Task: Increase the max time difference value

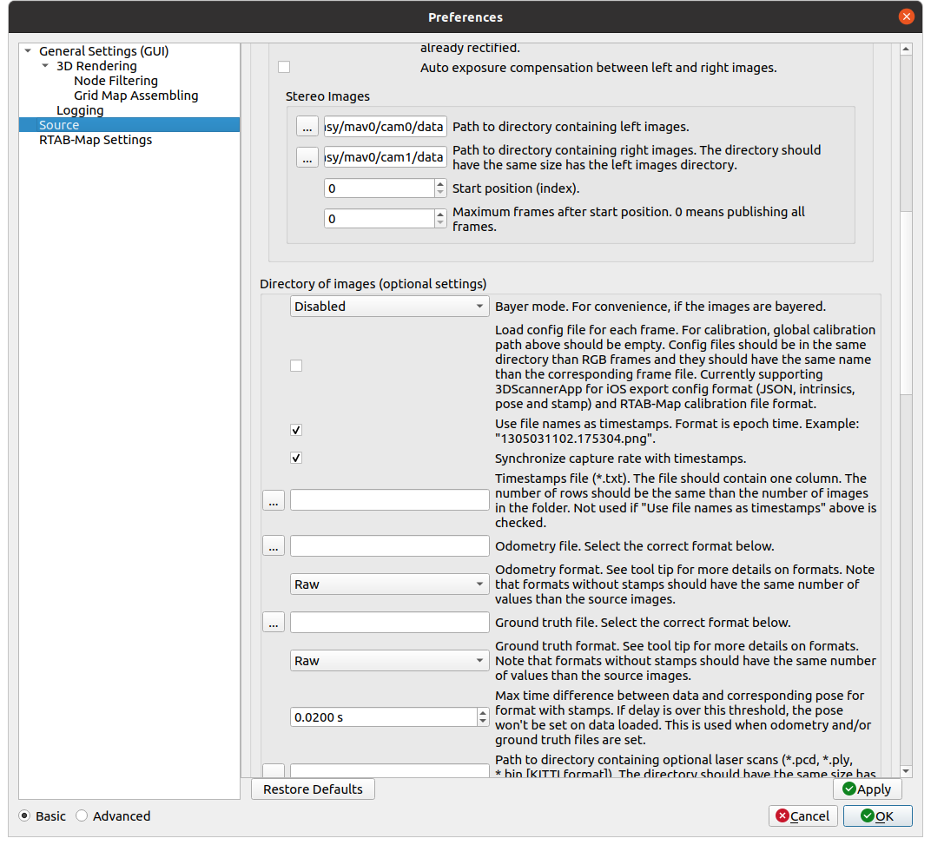Action: coord(483,713)
